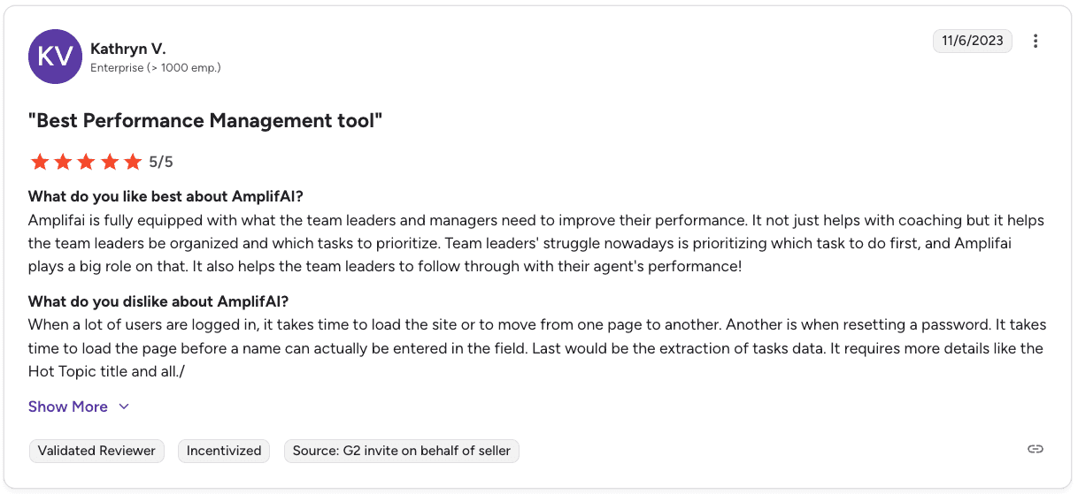Screen dimensions: 1078x494
Task: Expand review with Show More
Action: (x=68, y=407)
